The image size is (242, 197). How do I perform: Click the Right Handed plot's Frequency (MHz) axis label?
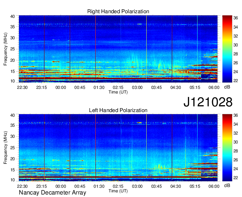click(5, 49)
